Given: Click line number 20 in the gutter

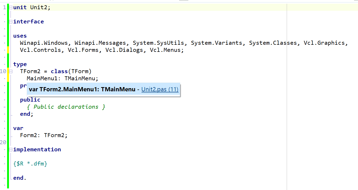Looking at the screenshot, I should coord(3,142).
